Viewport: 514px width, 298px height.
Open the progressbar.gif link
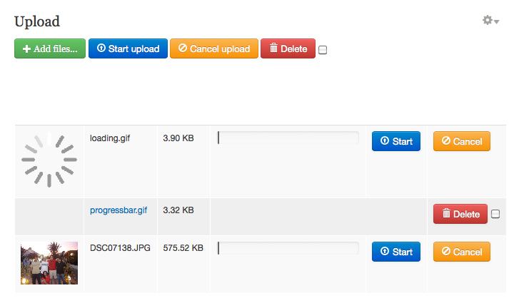(119, 210)
